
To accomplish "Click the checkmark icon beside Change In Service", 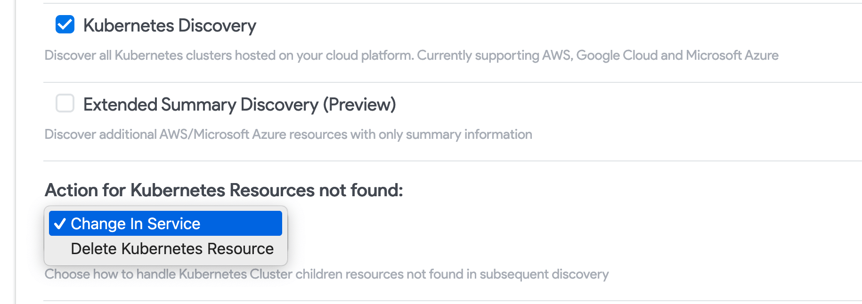I will [60, 224].
